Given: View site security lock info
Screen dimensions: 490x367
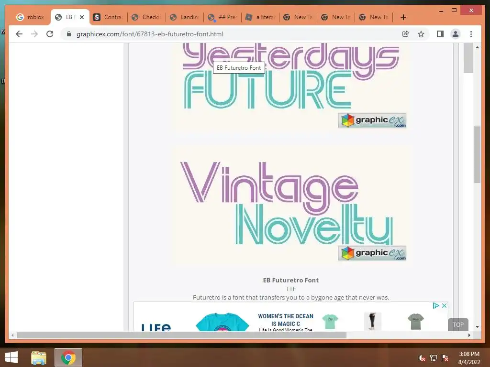Looking at the screenshot, I should (x=69, y=34).
